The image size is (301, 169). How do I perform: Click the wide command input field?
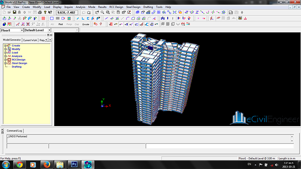(220, 146)
